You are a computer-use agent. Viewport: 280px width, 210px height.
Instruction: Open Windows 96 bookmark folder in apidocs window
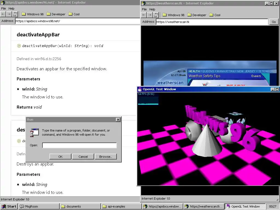(x=33, y=14)
